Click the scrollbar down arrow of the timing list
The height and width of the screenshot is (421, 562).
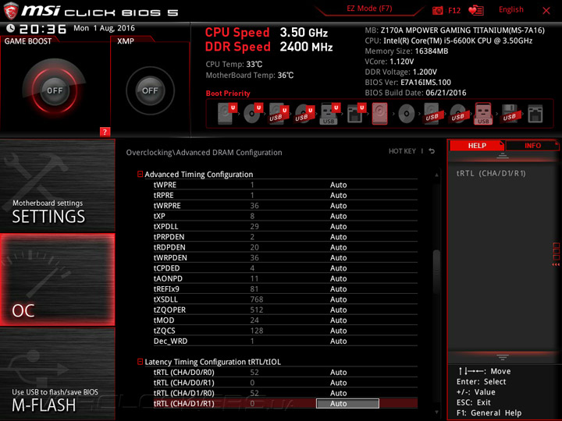point(436,412)
